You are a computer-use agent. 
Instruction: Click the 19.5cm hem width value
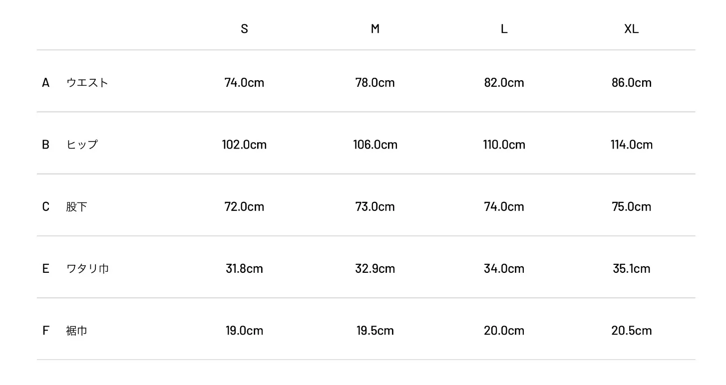[375, 331]
